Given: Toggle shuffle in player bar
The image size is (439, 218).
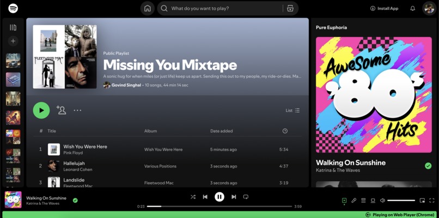Looking at the screenshot, I should (193, 197).
